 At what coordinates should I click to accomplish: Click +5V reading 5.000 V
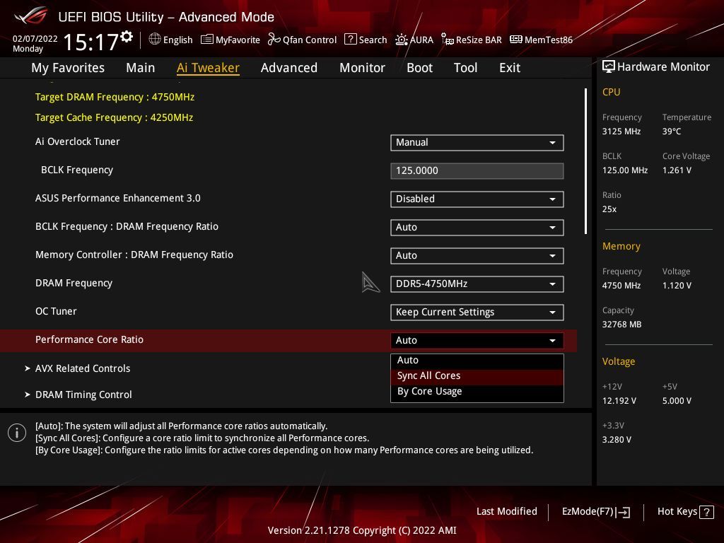(x=677, y=401)
